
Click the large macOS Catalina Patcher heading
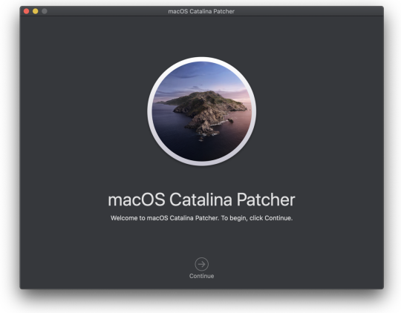[x=201, y=200]
